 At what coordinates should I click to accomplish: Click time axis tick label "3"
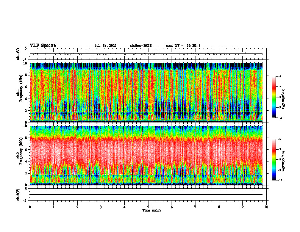click(101, 207)
